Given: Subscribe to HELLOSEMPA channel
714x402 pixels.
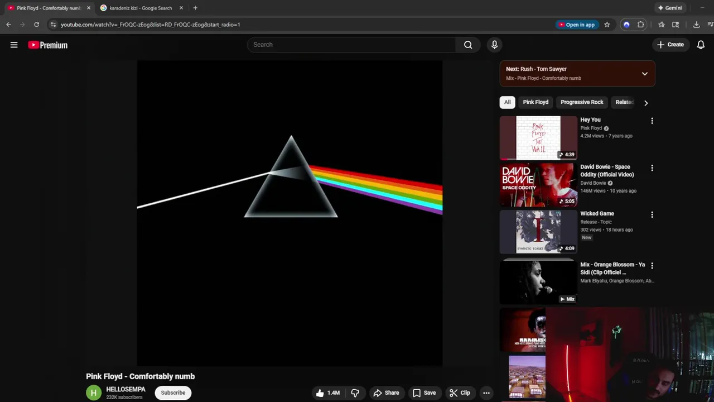Looking at the screenshot, I should pos(173,393).
